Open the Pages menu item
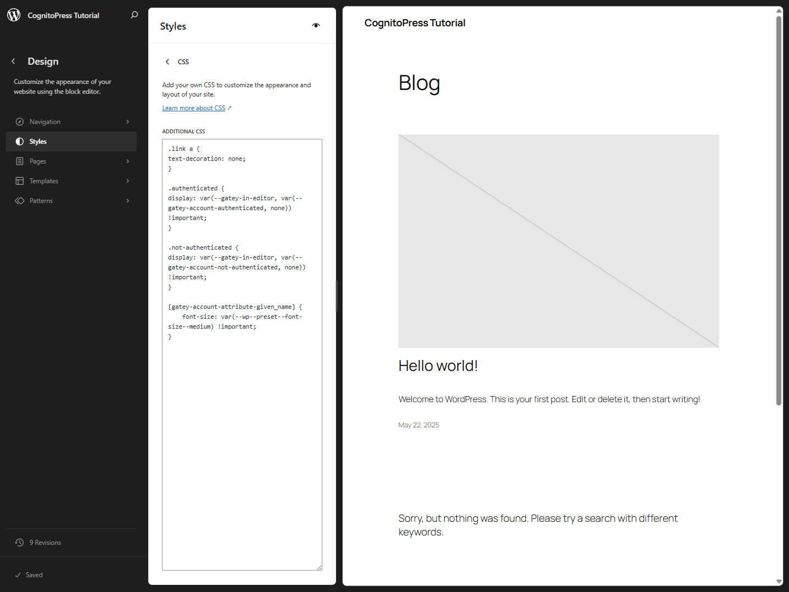Viewport: 789px width, 592px height. [x=71, y=161]
